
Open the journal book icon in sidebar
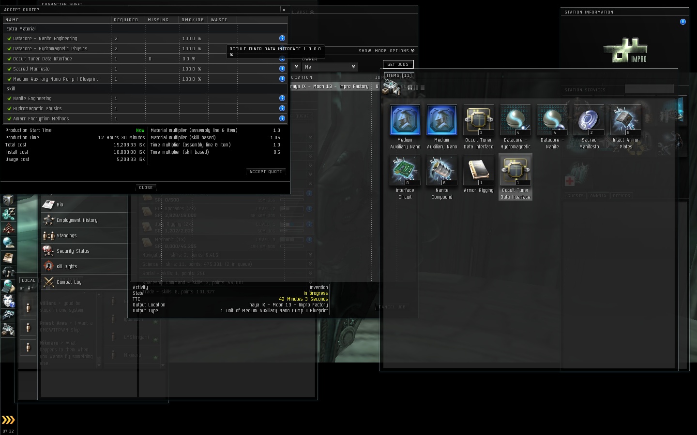8,257
